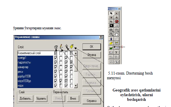
Task: Click the Zoom-out magnifier tool
Action: point(117,30)
